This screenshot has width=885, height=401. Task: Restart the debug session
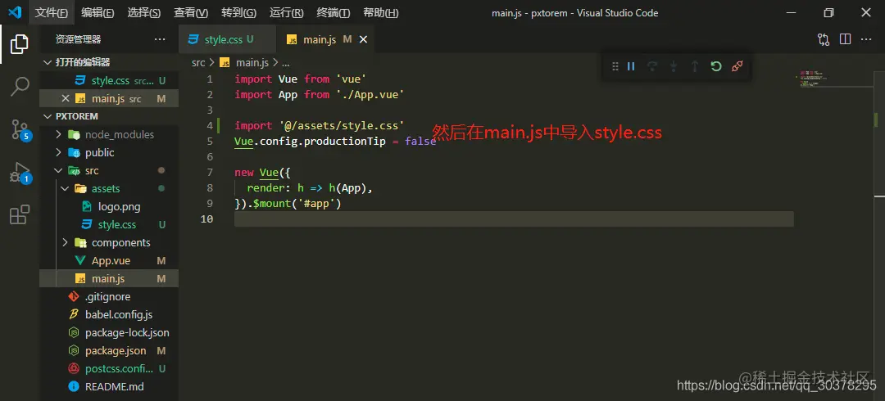[715, 66]
